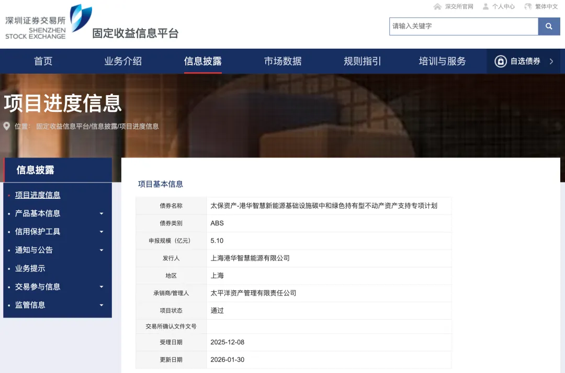
Task: Click the 项目状态 label cell
Action: tap(171, 311)
